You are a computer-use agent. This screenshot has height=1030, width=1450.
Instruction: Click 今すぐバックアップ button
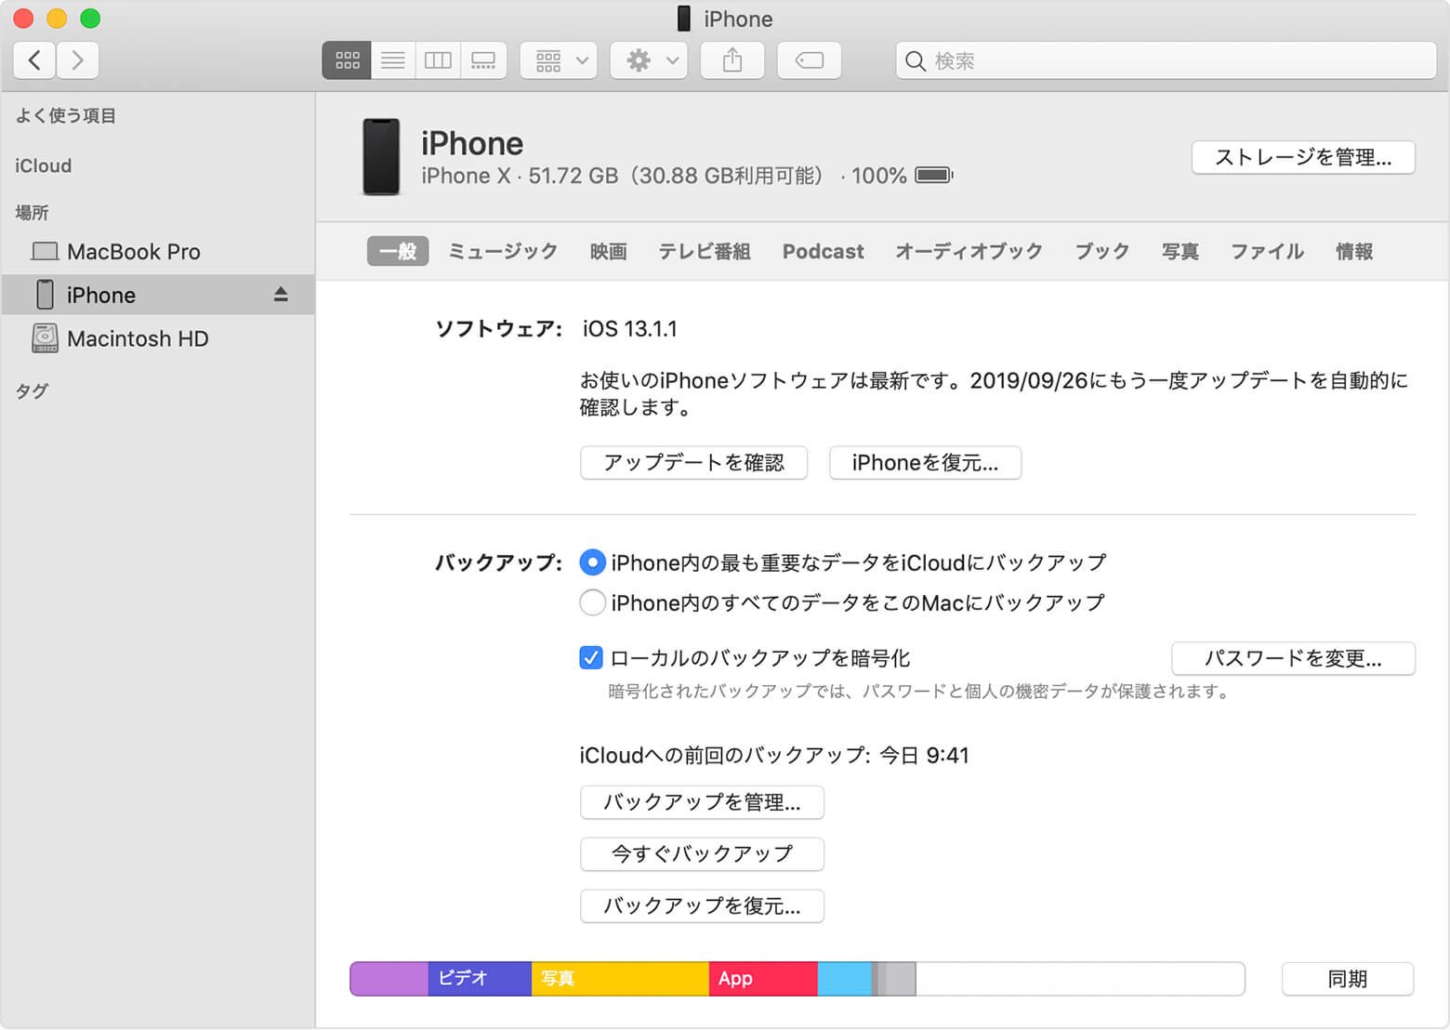(702, 854)
